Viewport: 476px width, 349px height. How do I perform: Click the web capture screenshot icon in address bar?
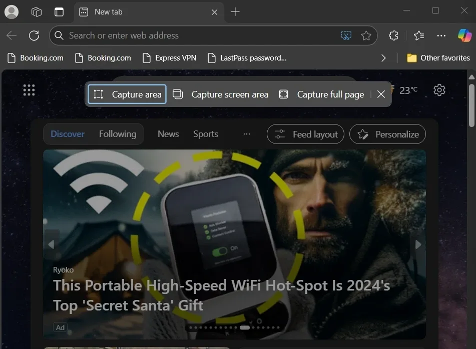click(x=346, y=35)
